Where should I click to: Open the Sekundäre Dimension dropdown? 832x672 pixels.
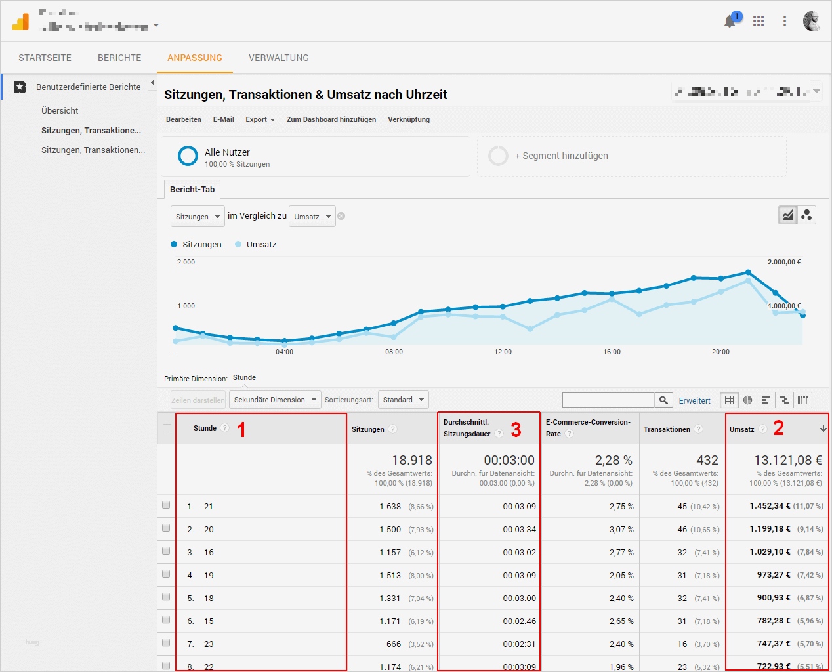click(x=274, y=400)
